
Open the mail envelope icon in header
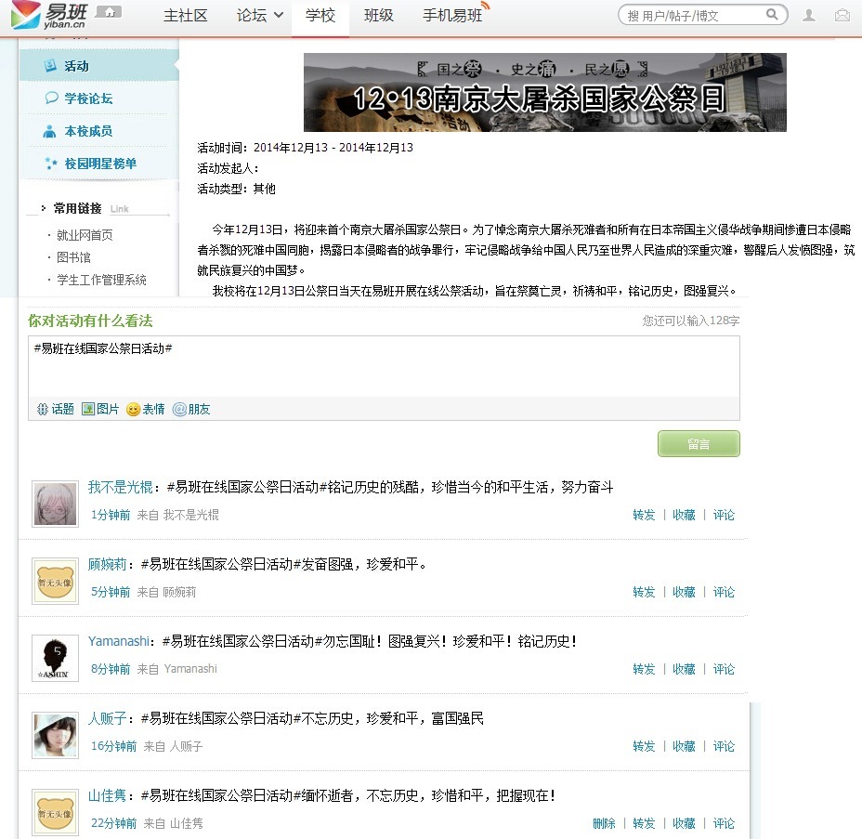pos(842,15)
